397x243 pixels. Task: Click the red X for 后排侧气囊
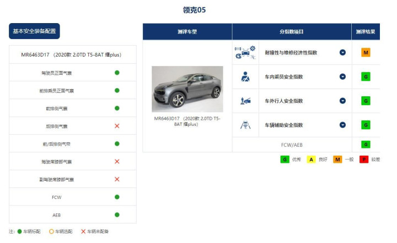point(117,126)
